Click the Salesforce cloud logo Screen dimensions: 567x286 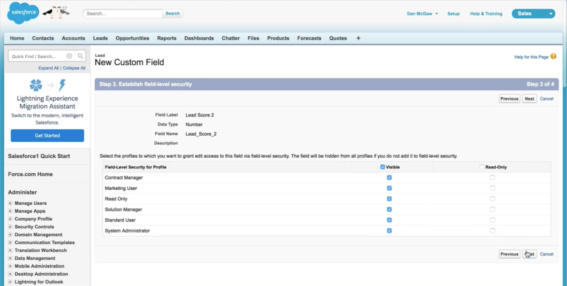click(x=24, y=13)
